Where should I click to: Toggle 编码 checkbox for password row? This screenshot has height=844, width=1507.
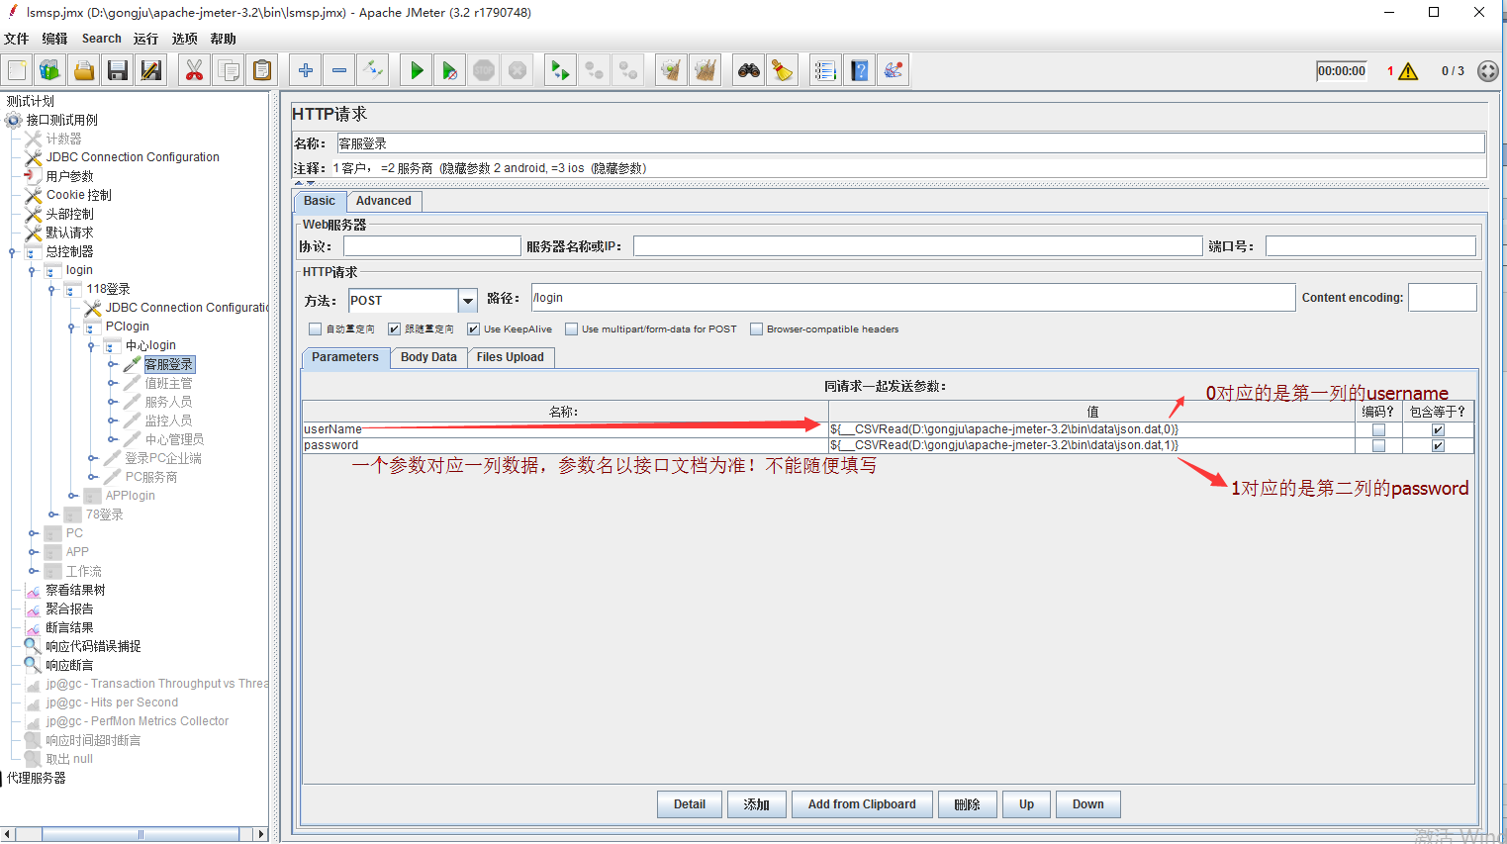[1378, 446]
